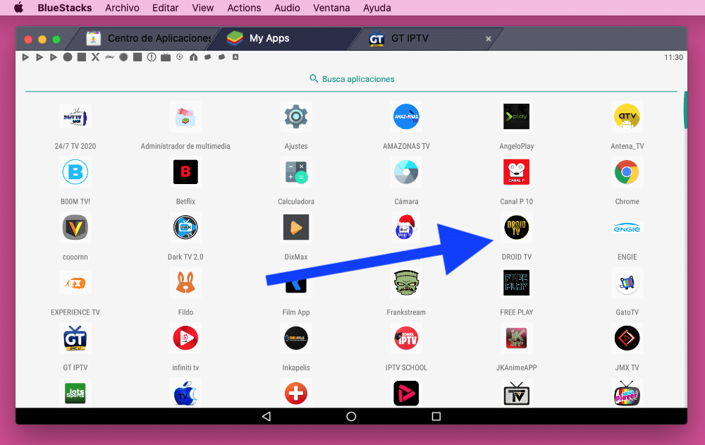Open IPTV SCHOOL
The image size is (705, 445).
tap(406, 339)
